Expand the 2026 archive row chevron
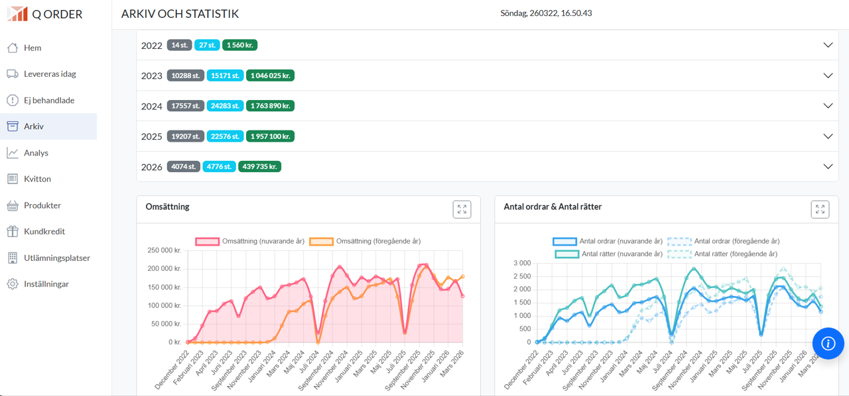Viewport: 849px width, 396px height. pos(828,167)
